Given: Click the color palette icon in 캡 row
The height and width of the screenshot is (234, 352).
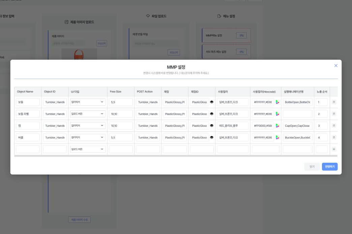Looking at the screenshot, I should click(277, 126).
